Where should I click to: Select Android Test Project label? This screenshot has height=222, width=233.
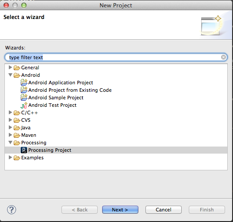coord(52,105)
